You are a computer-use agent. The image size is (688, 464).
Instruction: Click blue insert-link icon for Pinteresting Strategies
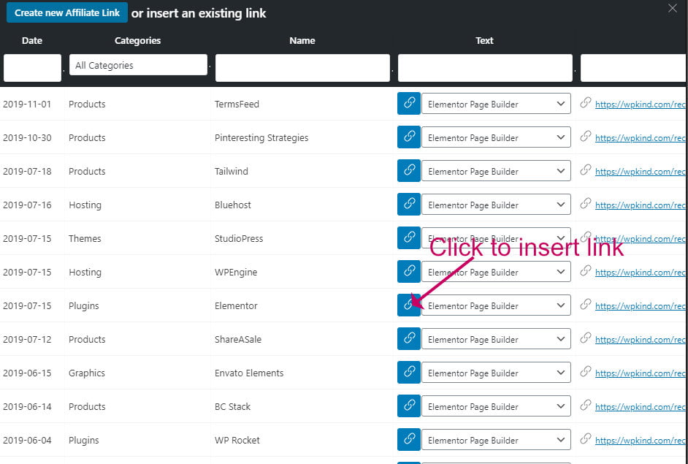(x=409, y=137)
